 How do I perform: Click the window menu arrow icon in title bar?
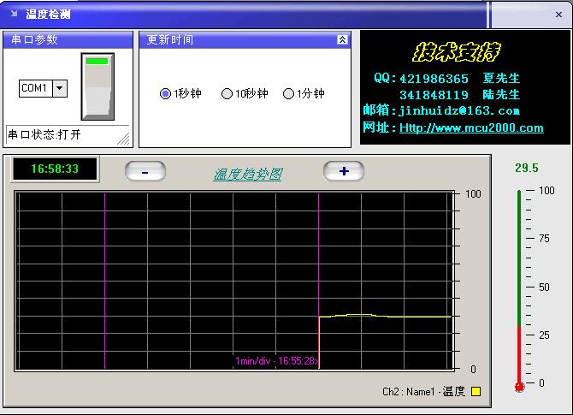[14, 14]
